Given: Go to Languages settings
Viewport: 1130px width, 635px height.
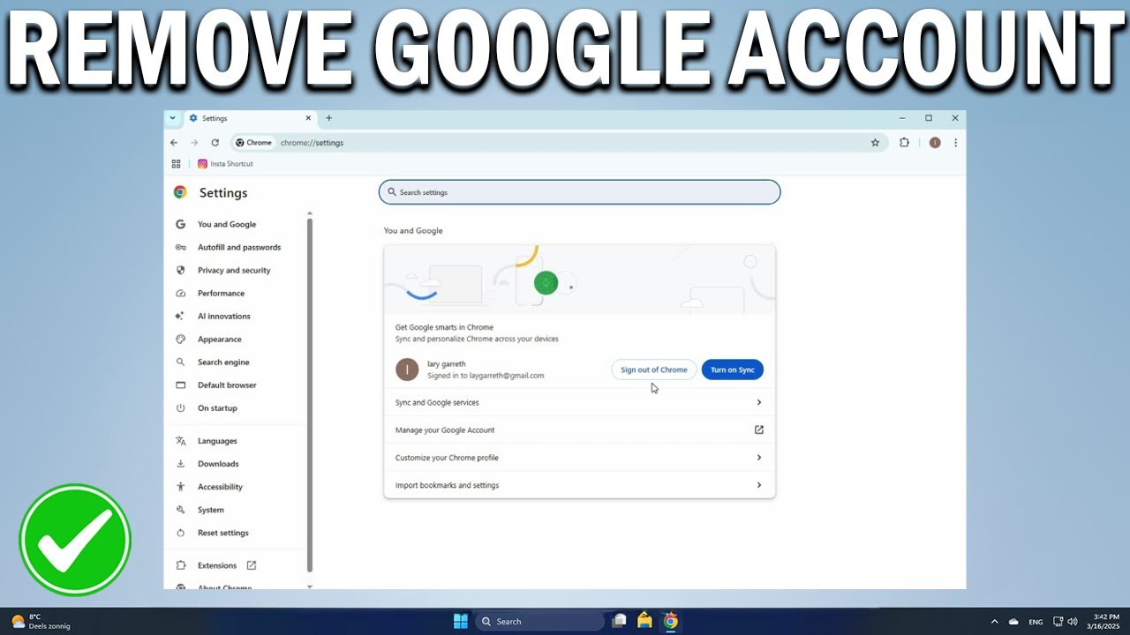Looking at the screenshot, I should pos(217,441).
